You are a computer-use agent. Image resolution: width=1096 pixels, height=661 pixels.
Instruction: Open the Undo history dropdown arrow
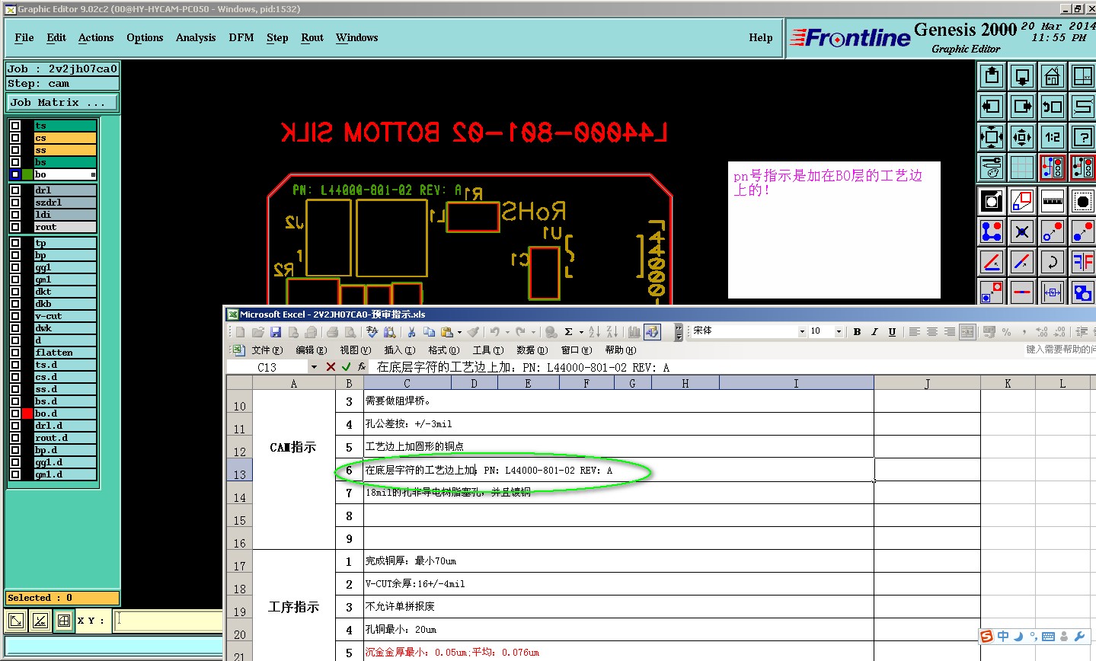coord(507,332)
